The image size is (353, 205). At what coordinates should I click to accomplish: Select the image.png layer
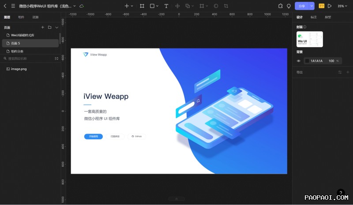point(19,69)
